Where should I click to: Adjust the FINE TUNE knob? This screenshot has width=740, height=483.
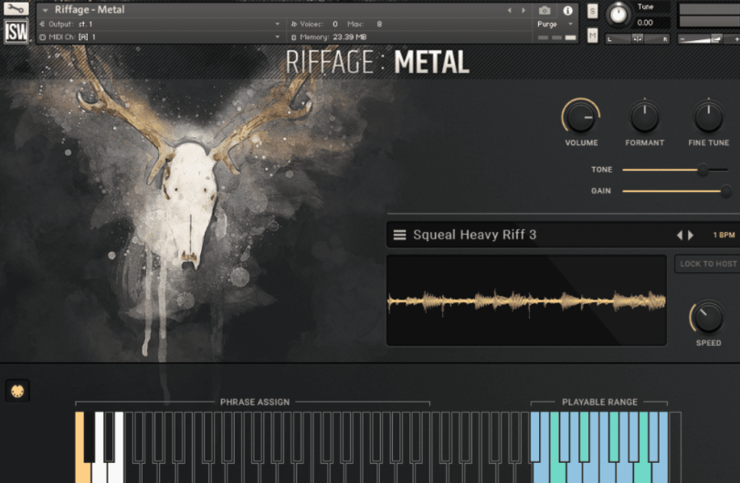pos(708,117)
